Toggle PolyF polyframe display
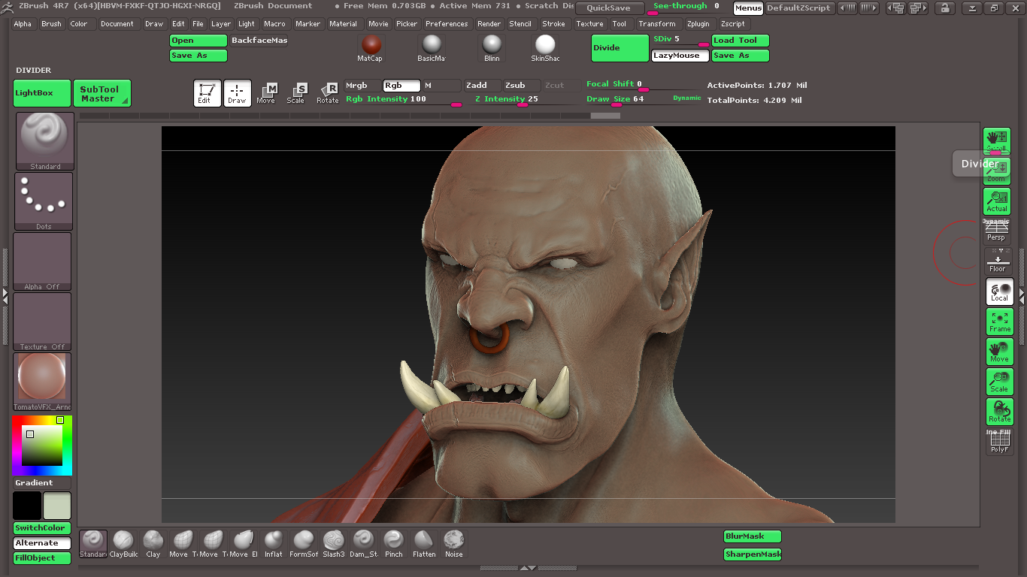The width and height of the screenshot is (1027, 577). [x=1000, y=443]
